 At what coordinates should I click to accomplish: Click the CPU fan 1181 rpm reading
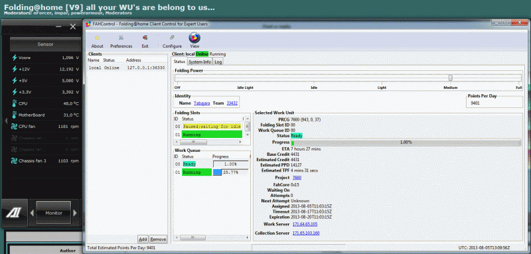68,127
